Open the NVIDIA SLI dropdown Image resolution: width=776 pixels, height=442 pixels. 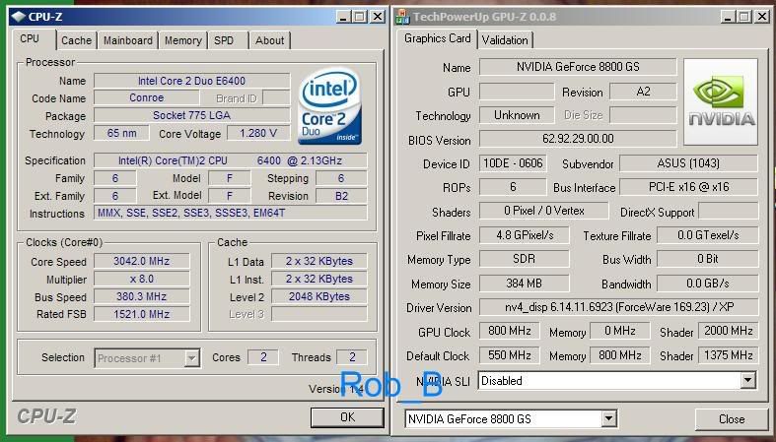tap(747, 380)
